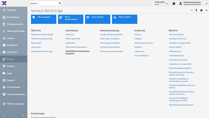The height and width of the screenshot is (118, 209).
Task: Expand the Mark Mustermann user dropdown arrow
Action: click(x=207, y=4)
